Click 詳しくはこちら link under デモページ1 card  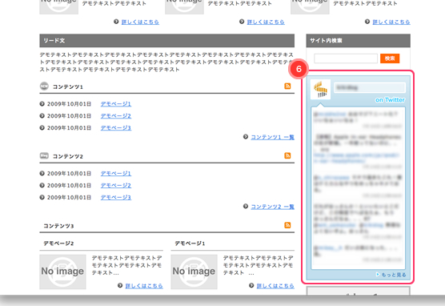point(275,286)
